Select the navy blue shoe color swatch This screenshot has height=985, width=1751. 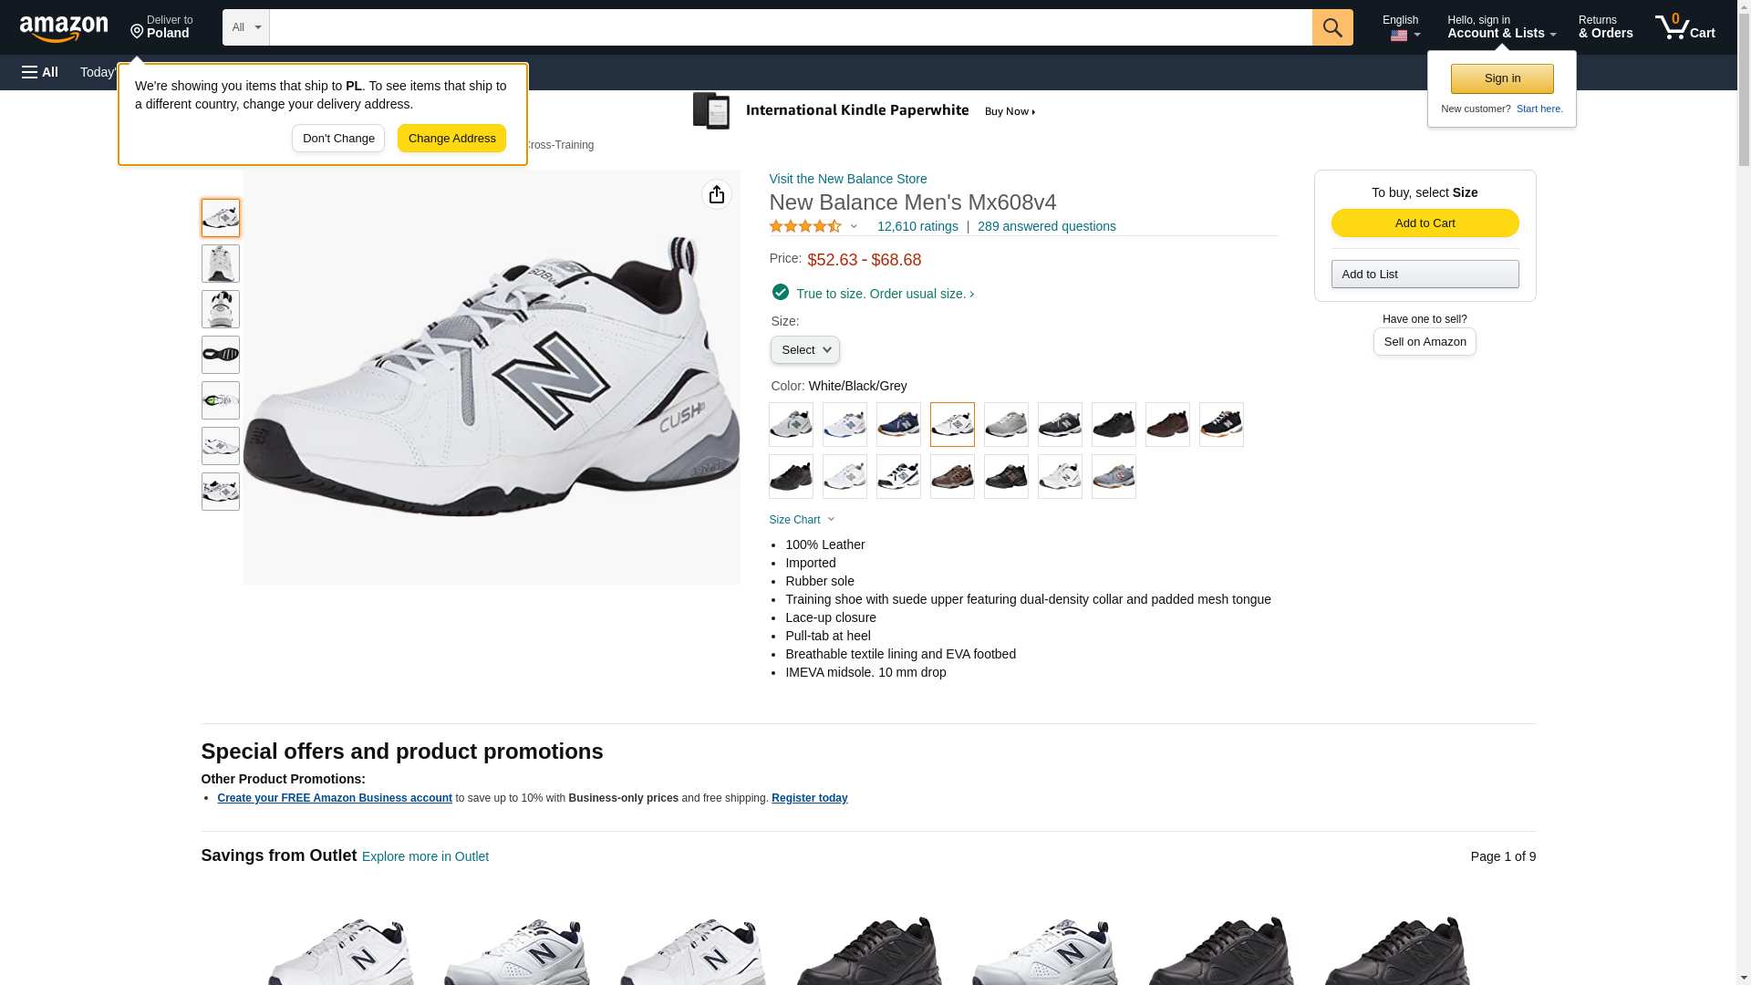point(898,425)
